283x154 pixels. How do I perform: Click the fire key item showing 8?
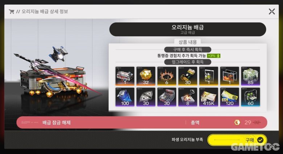pyautogui.click(x=188, y=97)
